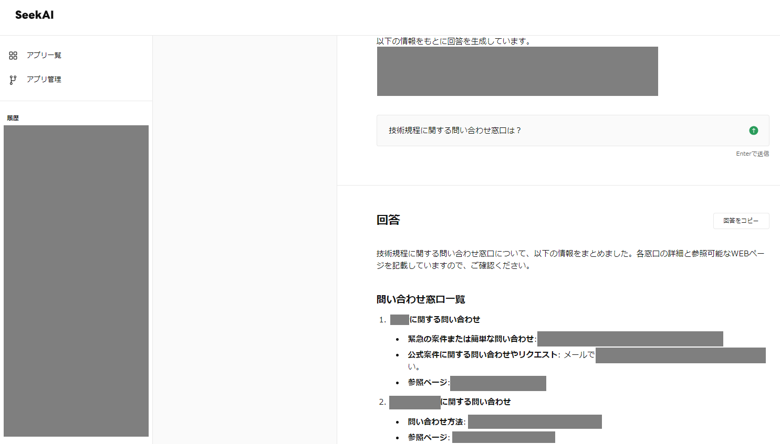Click the 問い合わせ窓口一覧 heading
Screen dimensions: 780x444
(422, 299)
